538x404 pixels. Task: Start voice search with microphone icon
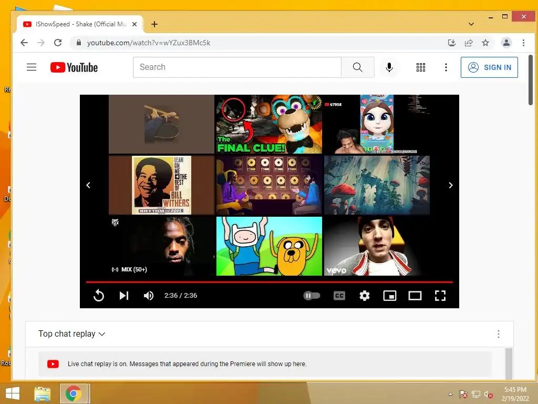(389, 67)
